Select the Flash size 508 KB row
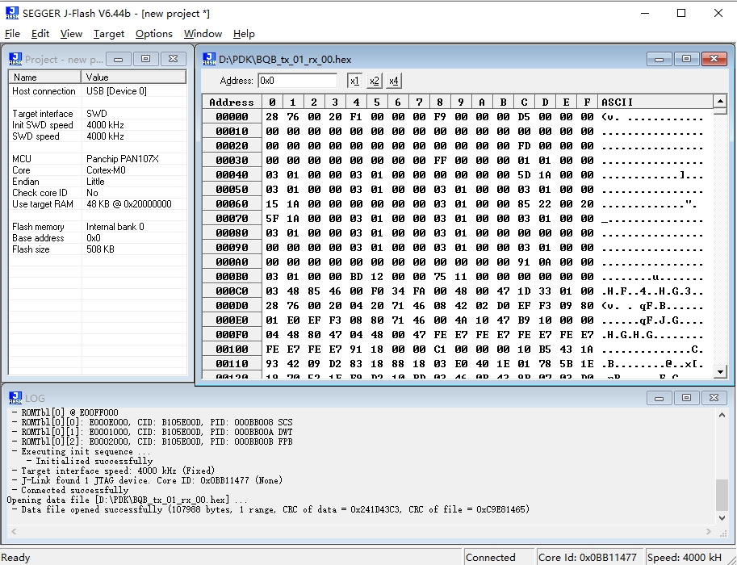Image resolution: width=737 pixels, height=565 pixels. pyautogui.click(x=98, y=249)
